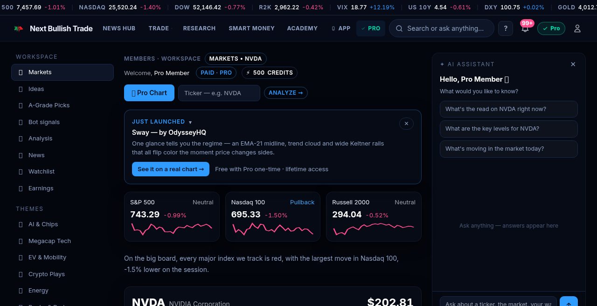The height and width of the screenshot is (306, 597).
Task: Click the DXY ticker tape entry
Action: click(x=514, y=7)
